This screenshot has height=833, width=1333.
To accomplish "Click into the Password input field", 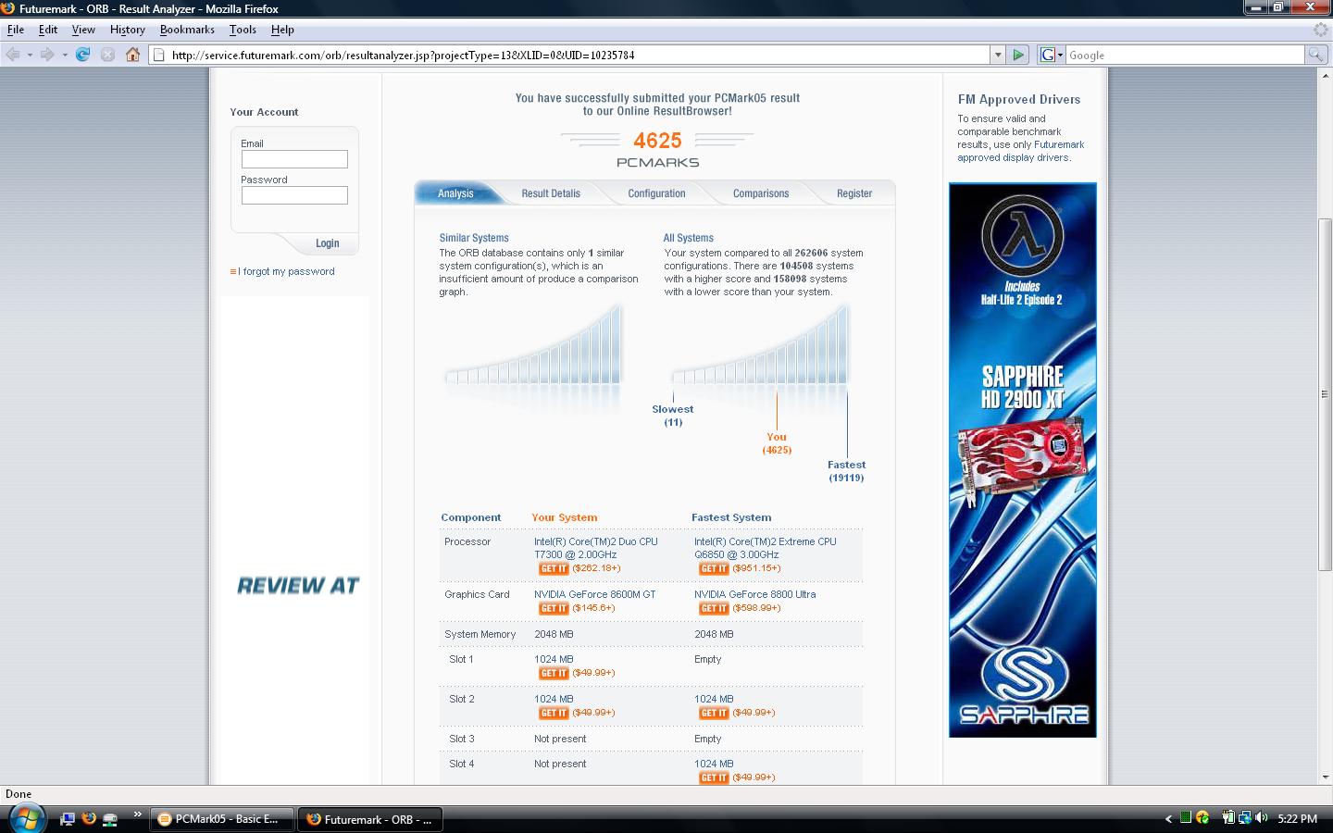I will pyautogui.click(x=294, y=195).
